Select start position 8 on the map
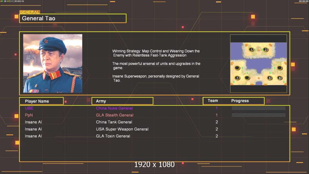The height and width of the screenshot is (174, 309). pyautogui.click(x=280, y=78)
